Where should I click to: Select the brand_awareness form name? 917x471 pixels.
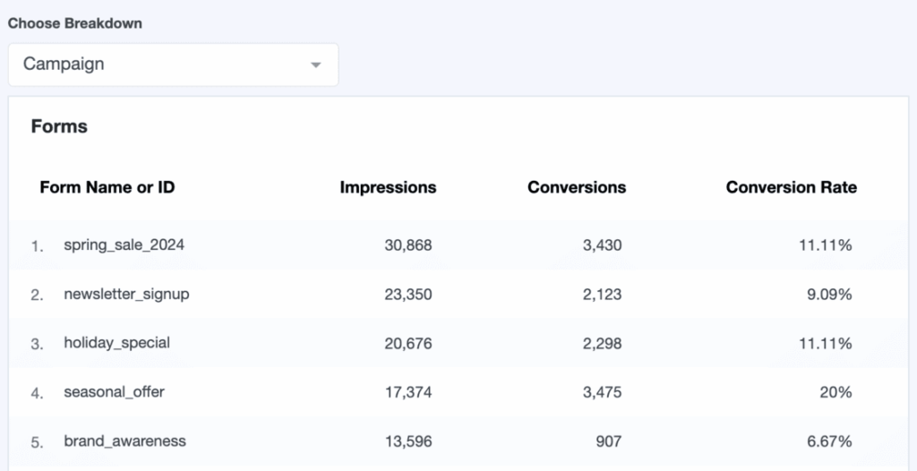(124, 441)
